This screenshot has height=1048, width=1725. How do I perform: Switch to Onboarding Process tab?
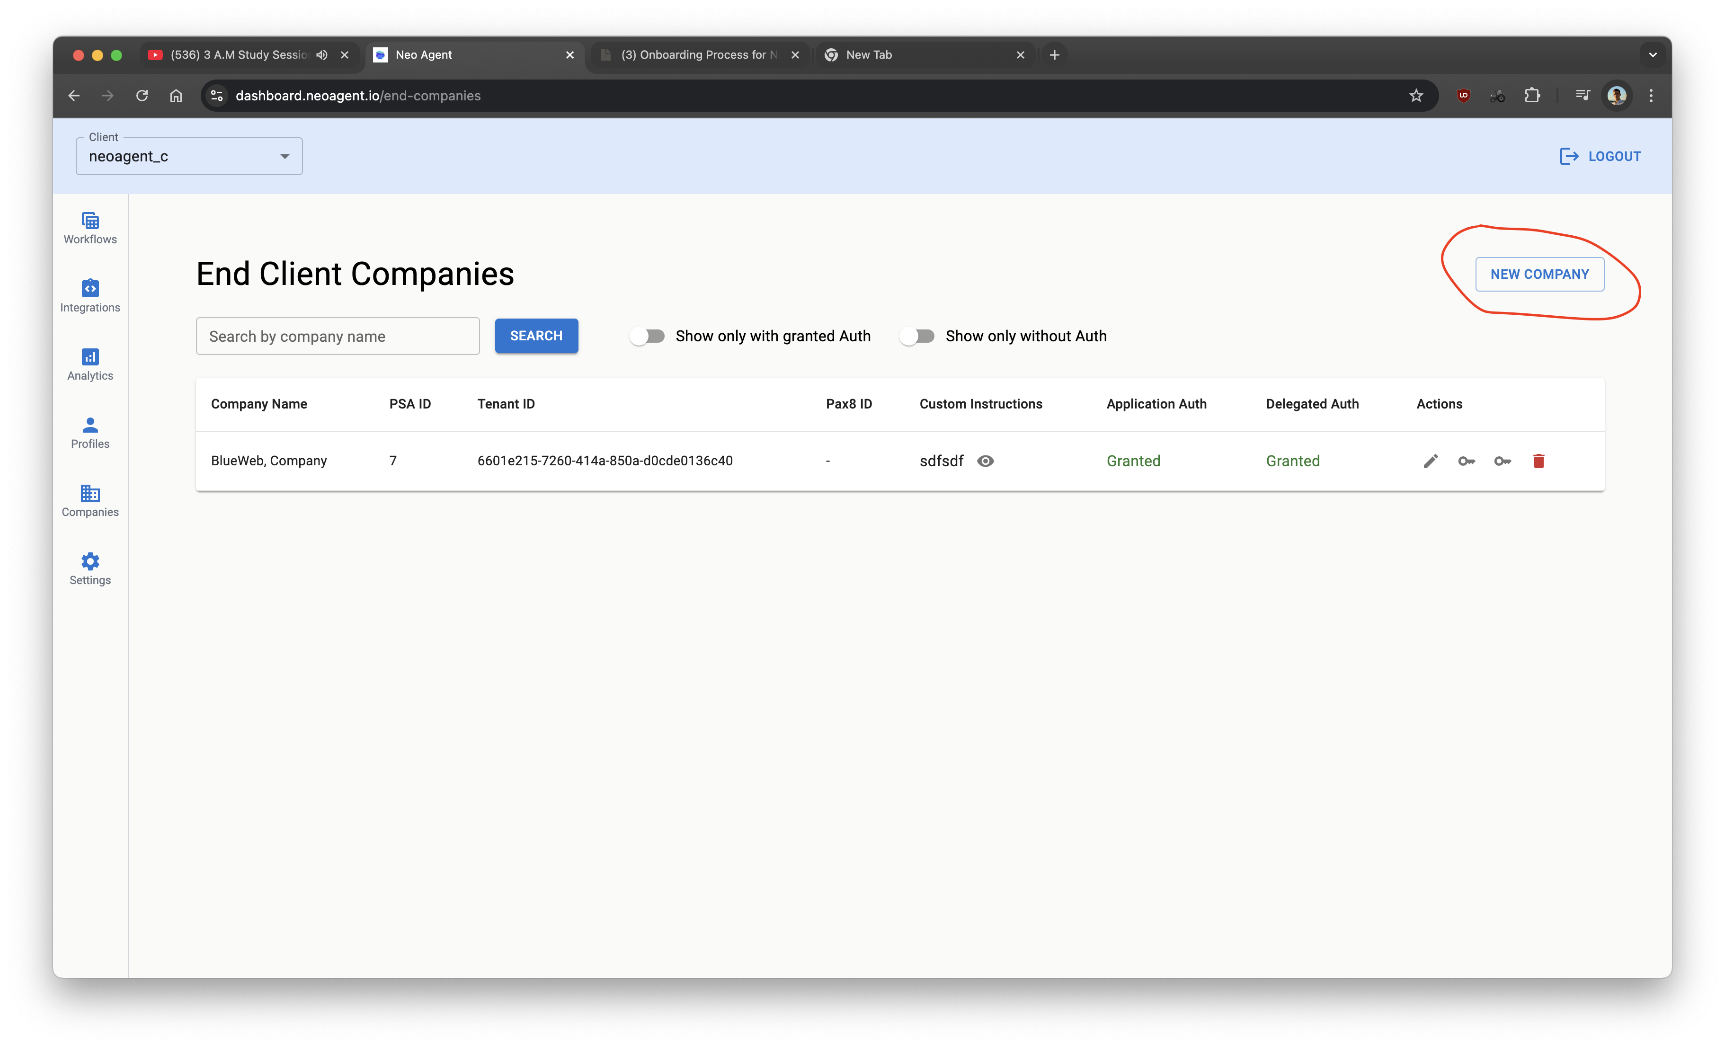pyautogui.click(x=698, y=54)
